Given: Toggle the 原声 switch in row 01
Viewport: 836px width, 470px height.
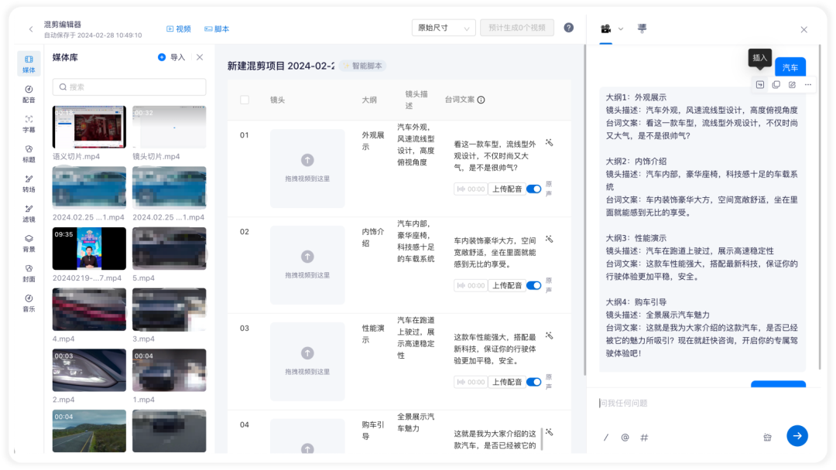Looking at the screenshot, I should pyautogui.click(x=533, y=189).
